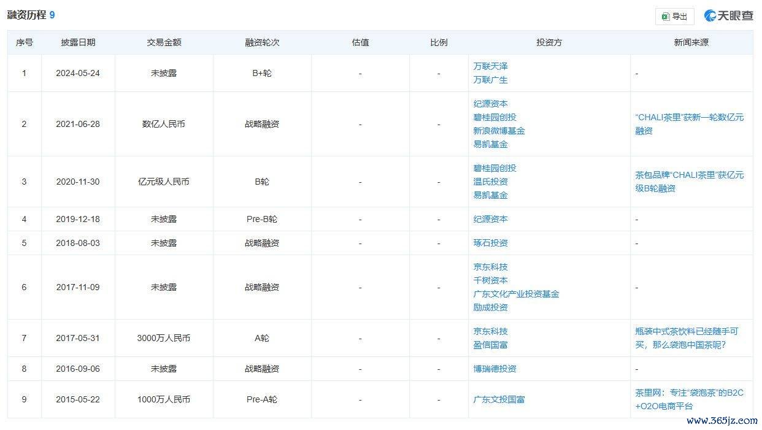Click the date 2020-11-30

[x=78, y=182]
